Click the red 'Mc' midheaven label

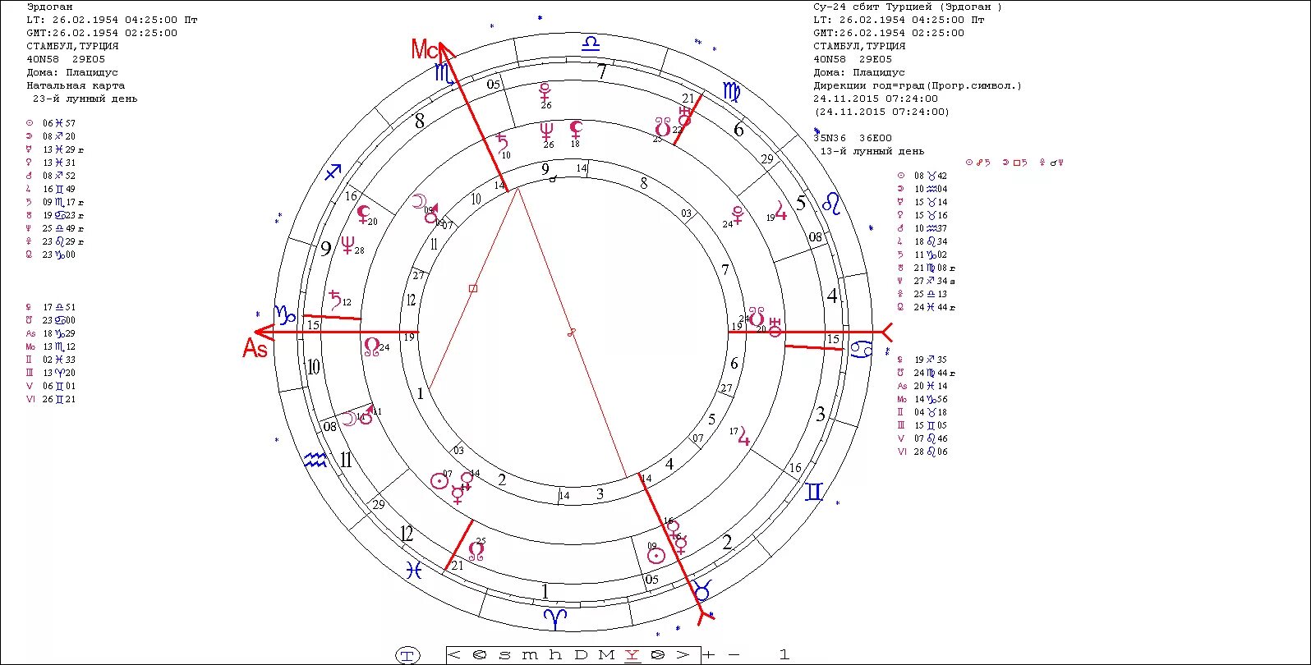[425, 49]
